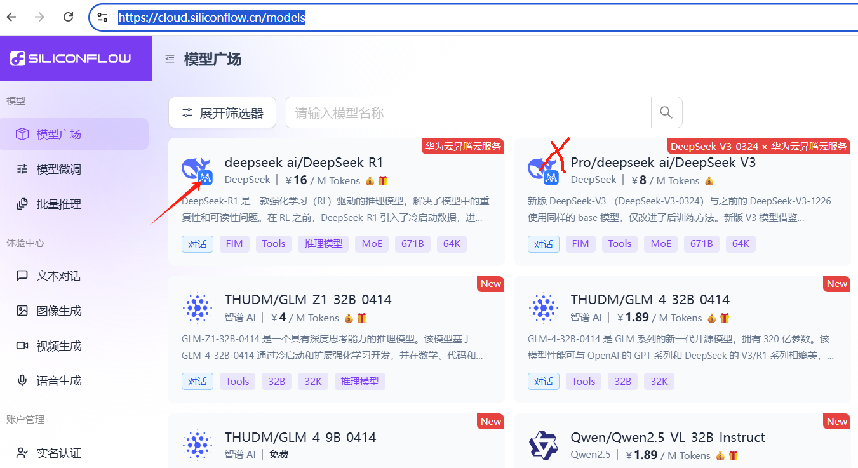The image size is (858, 468).
Task: Click the money bag icon on DeepSeek-V3 card
Action: (x=709, y=180)
